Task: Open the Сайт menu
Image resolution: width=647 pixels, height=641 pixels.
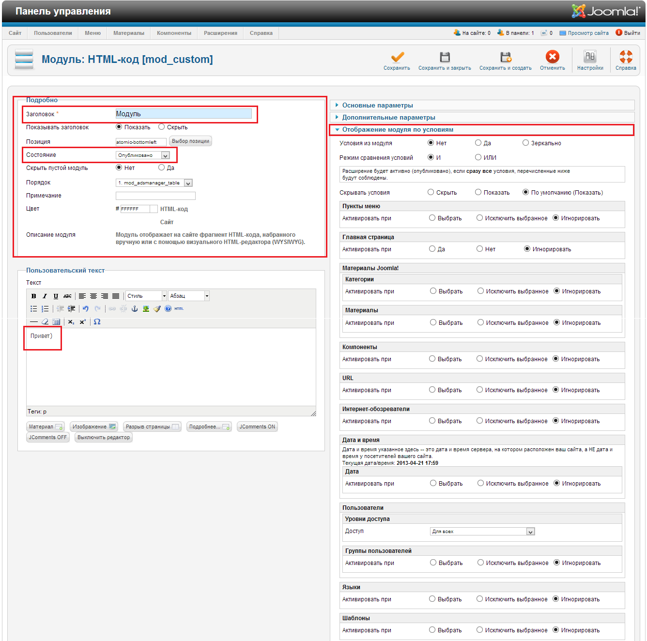Action: click(x=15, y=33)
